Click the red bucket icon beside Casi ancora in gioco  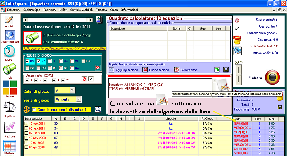coord(237,40)
